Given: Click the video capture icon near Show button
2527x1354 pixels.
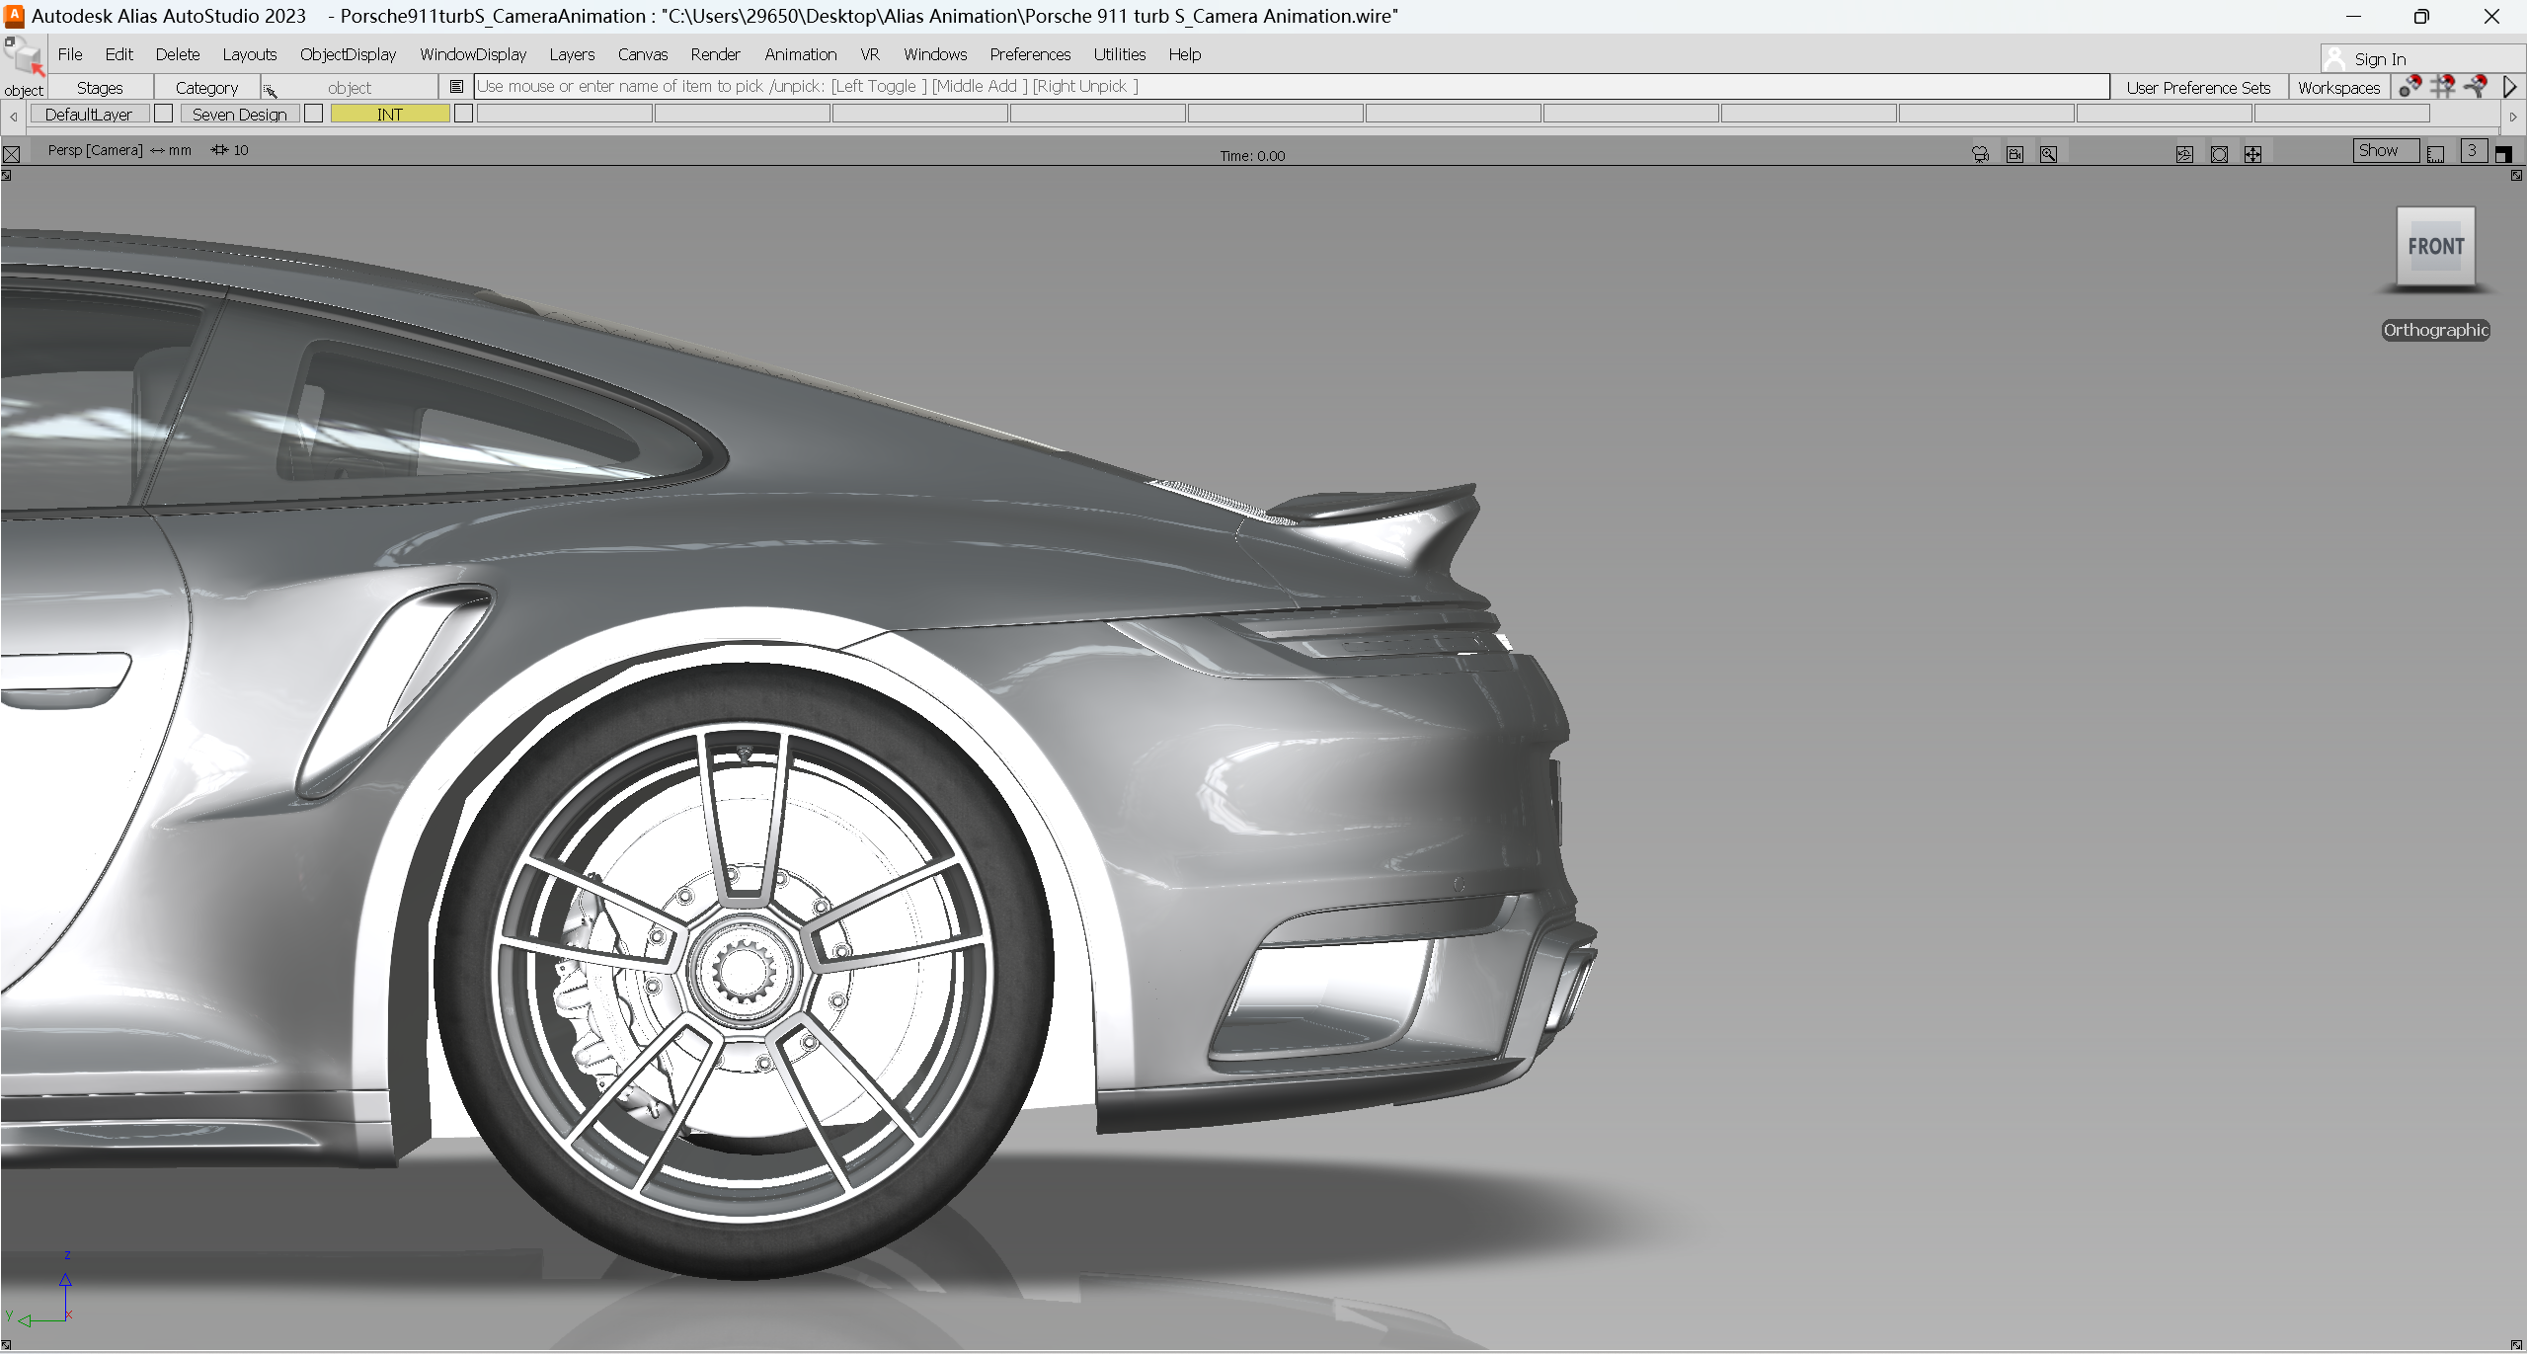Looking at the screenshot, I should pyautogui.click(x=2014, y=154).
